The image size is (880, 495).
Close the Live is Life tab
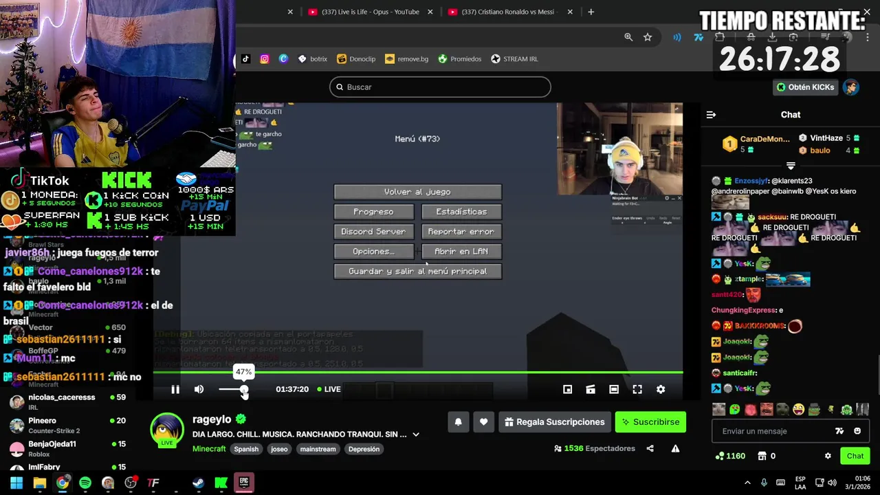(430, 12)
